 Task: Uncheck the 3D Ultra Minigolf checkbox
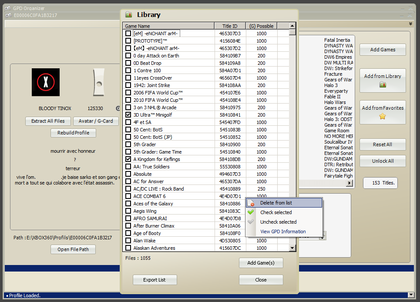click(x=128, y=115)
